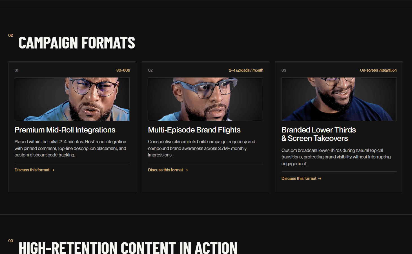Click the Multi-Episode Brand Flights title
Screen dimensions: 412x254
(x=194, y=130)
